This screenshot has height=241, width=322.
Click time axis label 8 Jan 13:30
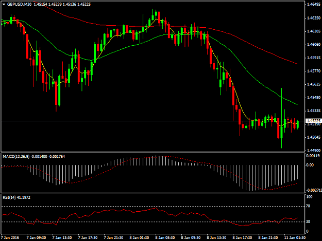coord(216,238)
